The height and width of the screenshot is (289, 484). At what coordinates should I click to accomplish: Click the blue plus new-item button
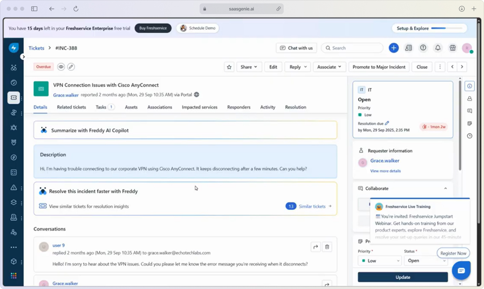coord(394,48)
